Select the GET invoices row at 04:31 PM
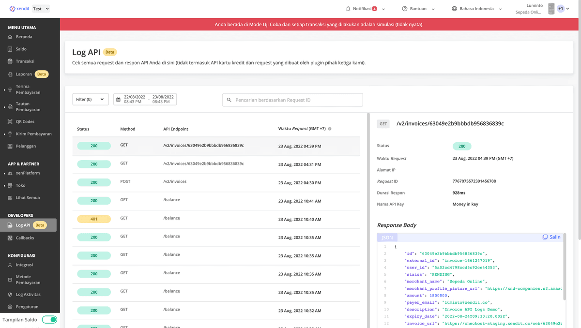Screen dimensions: 581x328 pyautogui.click(x=216, y=164)
